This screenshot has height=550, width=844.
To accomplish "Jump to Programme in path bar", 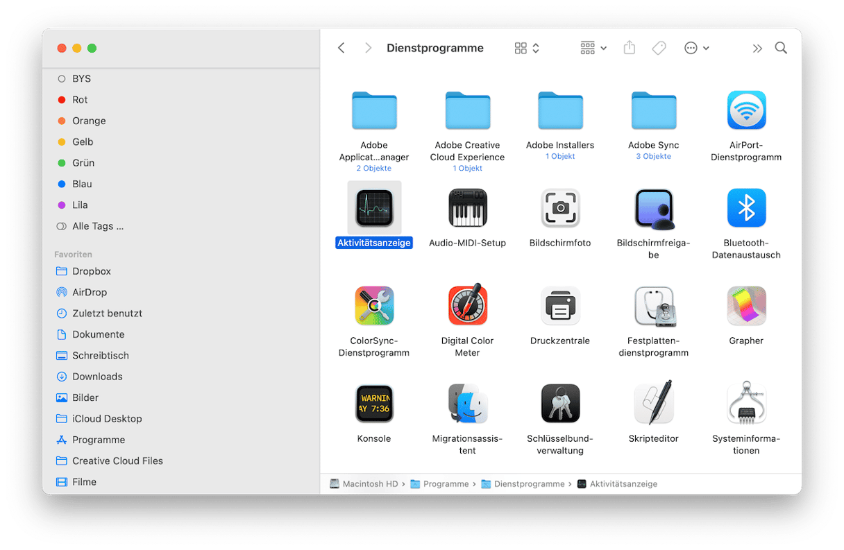I will [x=440, y=484].
